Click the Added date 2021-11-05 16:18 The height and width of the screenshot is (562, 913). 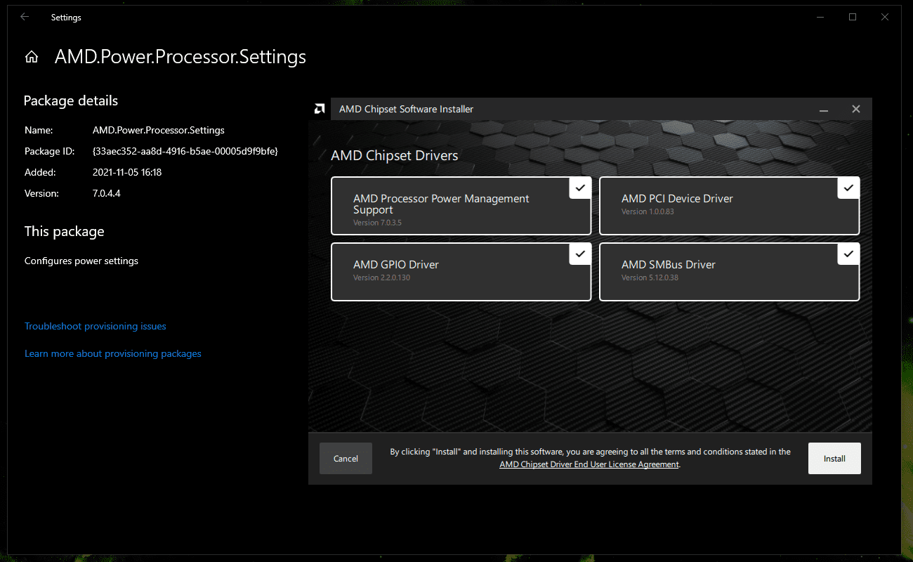coord(127,172)
